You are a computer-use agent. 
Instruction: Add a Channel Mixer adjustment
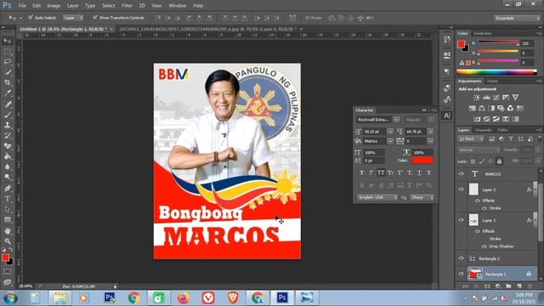click(x=510, y=108)
